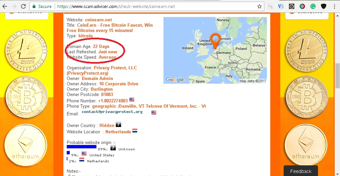Click the 89% Unknown origin bar
Screen dimensions: 340x176
pos(81,147)
